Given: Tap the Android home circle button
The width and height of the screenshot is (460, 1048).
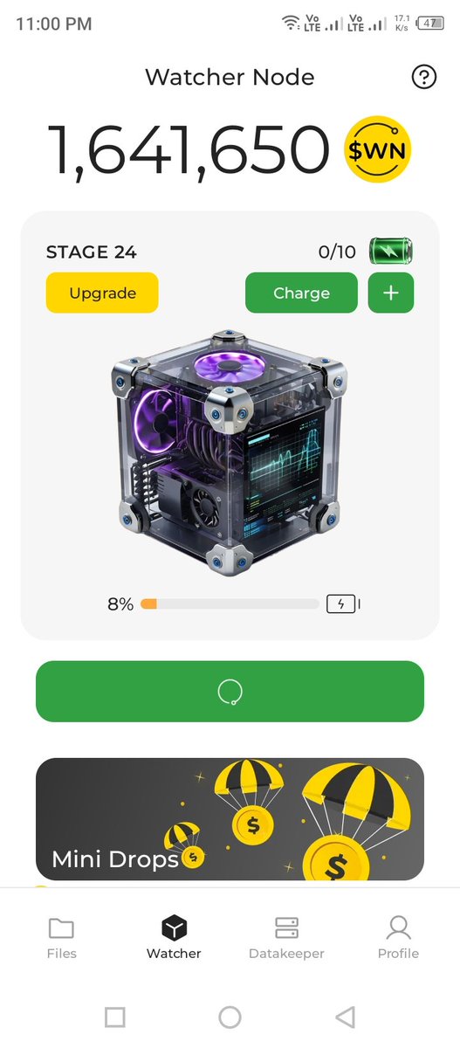Looking at the screenshot, I should click(x=230, y=1017).
